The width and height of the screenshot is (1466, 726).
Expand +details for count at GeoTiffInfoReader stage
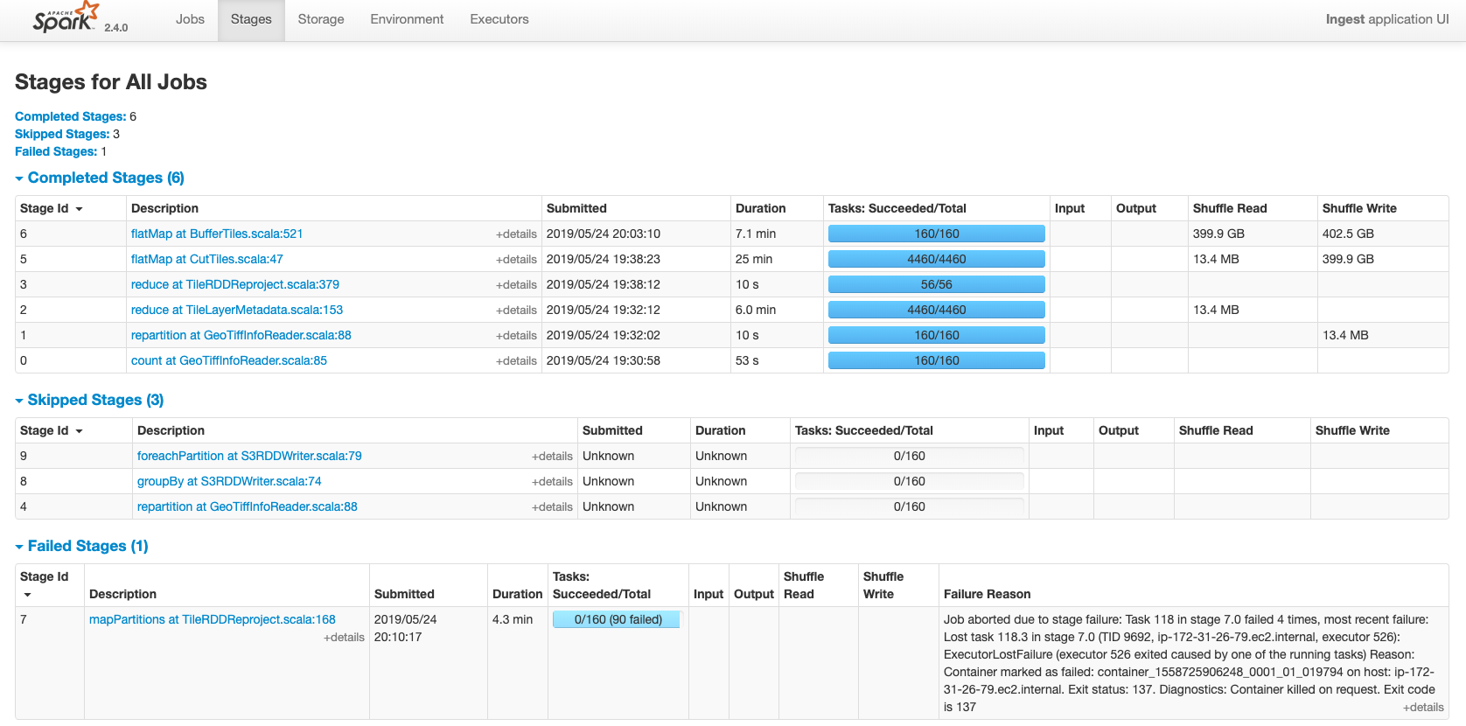click(516, 361)
